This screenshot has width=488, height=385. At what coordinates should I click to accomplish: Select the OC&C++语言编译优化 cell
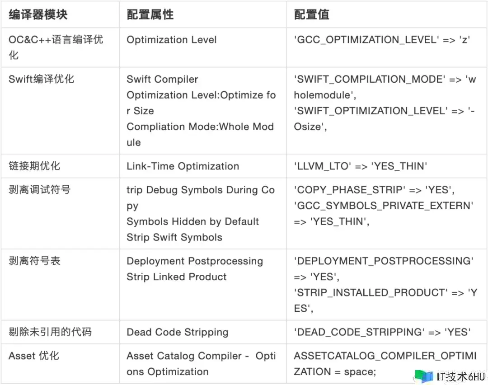point(56,47)
